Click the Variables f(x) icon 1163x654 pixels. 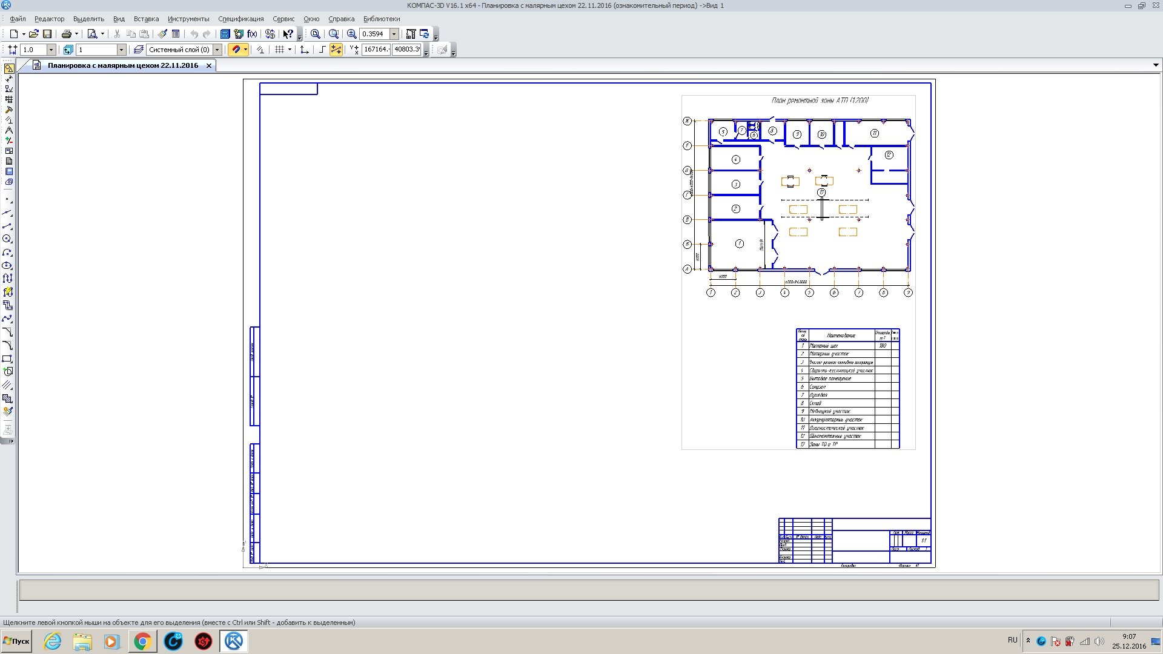tap(252, 34)
